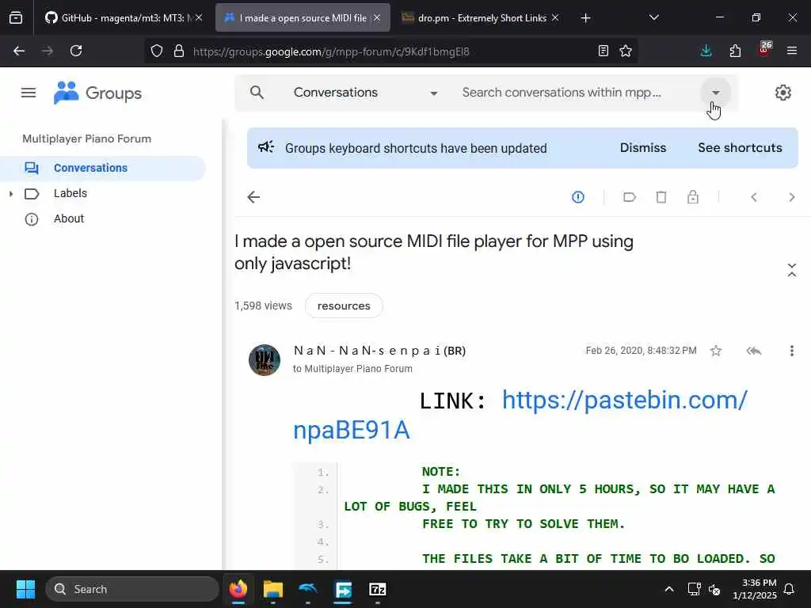The height and width of the screenshot is (608, 811).
Task: Click the Firefox address bar URL
Action: pos(331,51)
